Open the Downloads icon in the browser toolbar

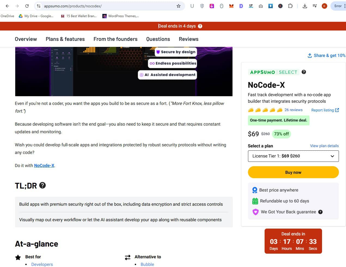(x=305, y=6)
